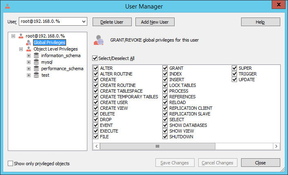
Task: Select the test database tree item
Action: [45, 75]
